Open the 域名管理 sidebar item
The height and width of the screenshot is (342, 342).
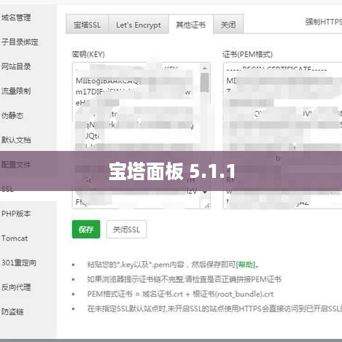tap(16, 18)
